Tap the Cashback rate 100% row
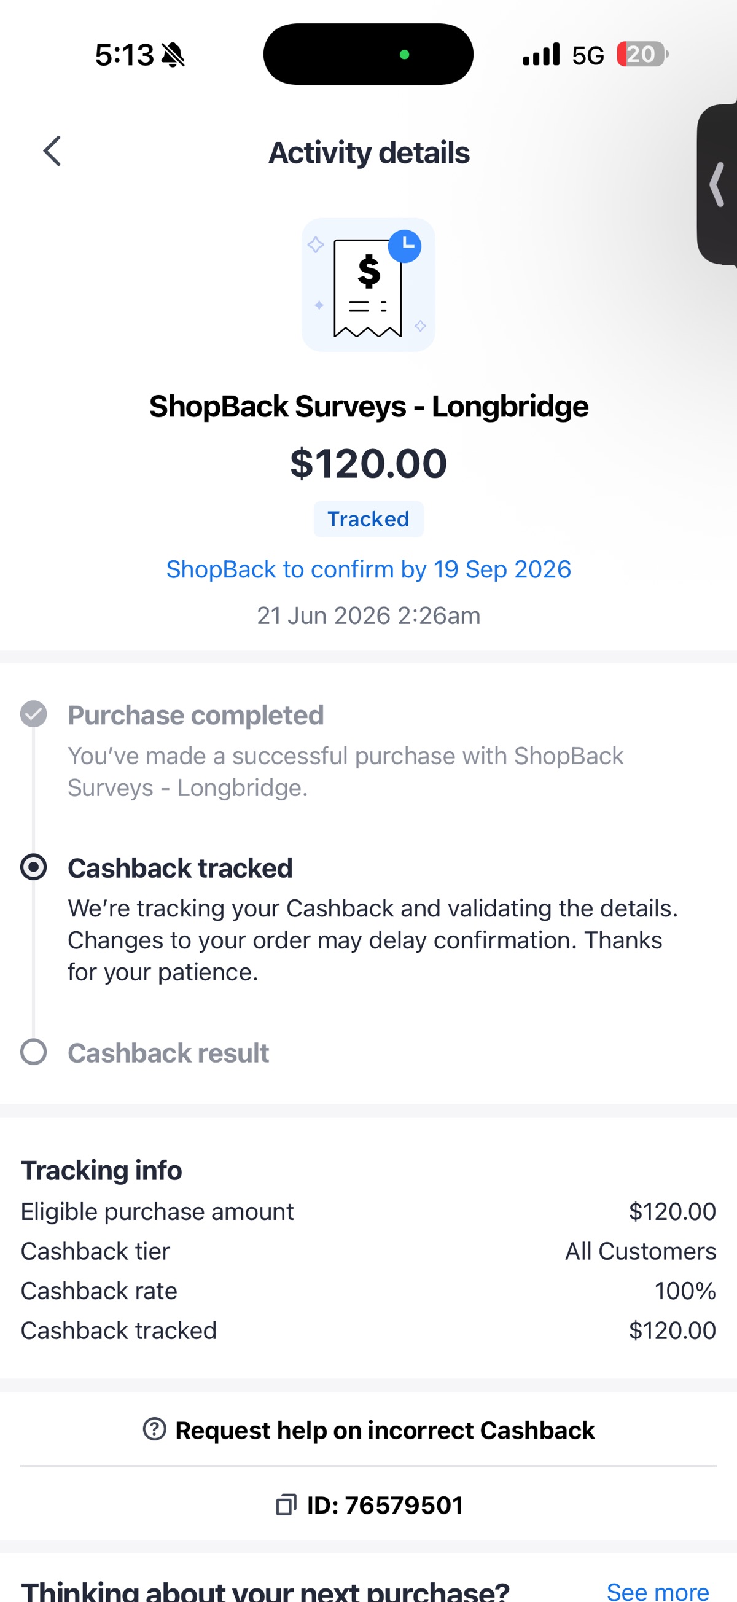 click(x=368, y=1291)
